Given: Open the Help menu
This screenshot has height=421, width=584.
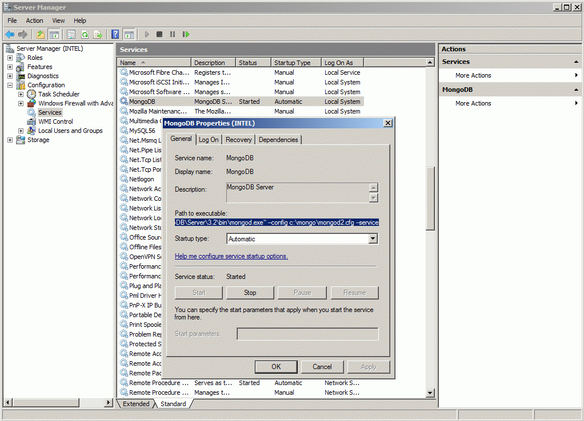Looking at the screenshot, I should (79, 21).
